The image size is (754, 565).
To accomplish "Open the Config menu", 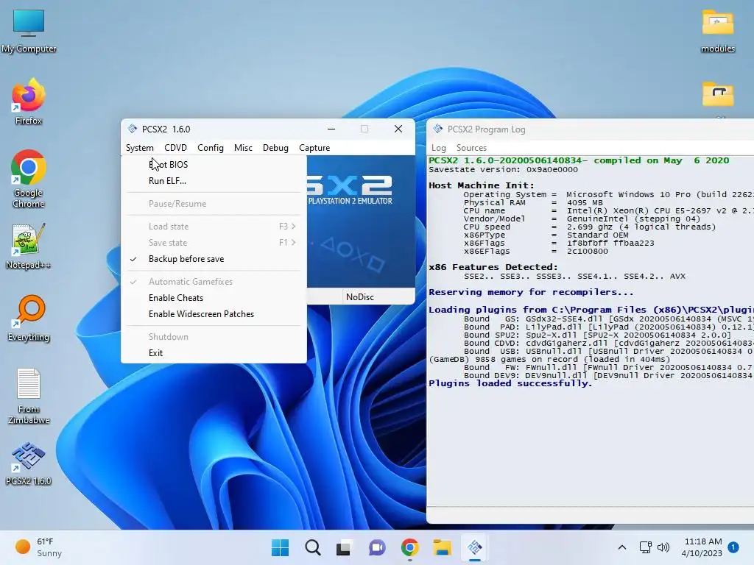I will point(211,148).
